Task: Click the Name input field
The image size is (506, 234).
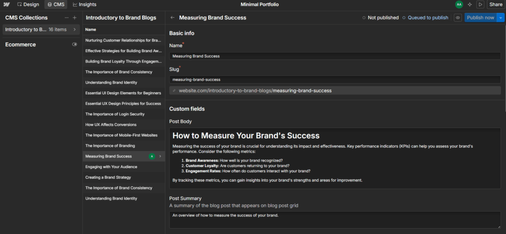Action: pyautogui.click(x=335, y=56)
